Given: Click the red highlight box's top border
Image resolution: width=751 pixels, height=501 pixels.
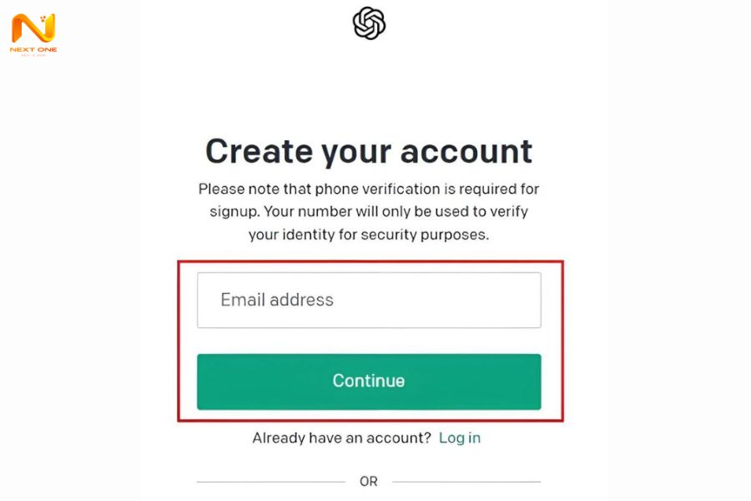Looking at the screenshot, I should pos(370,261).
